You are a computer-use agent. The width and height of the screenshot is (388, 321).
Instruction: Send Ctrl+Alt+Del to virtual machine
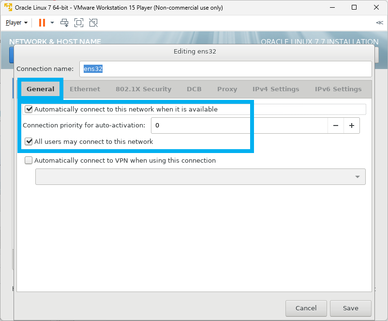pos(64,23)
